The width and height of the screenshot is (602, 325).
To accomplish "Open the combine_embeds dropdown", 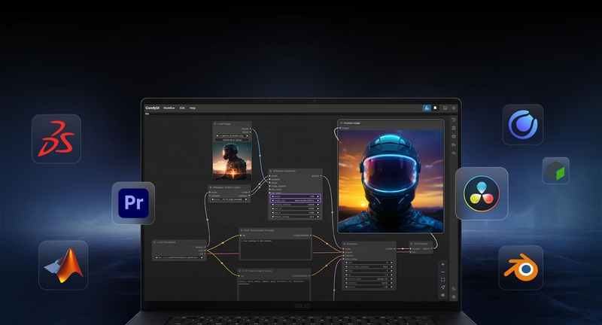I will pyautogui.click(x=295, y=205).
